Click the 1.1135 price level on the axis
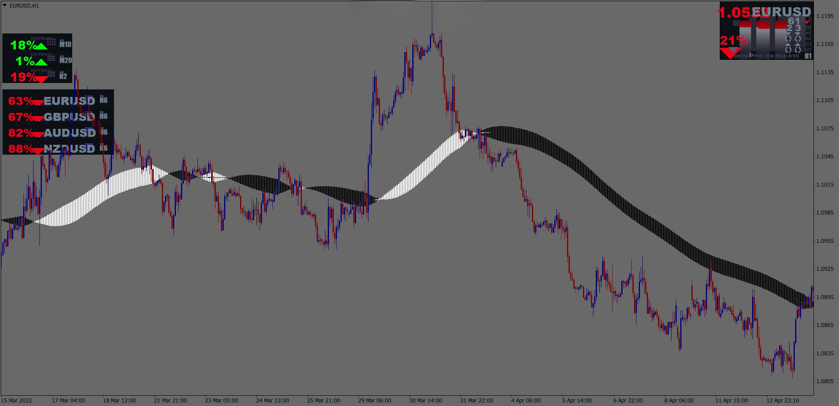 point(825,72)
